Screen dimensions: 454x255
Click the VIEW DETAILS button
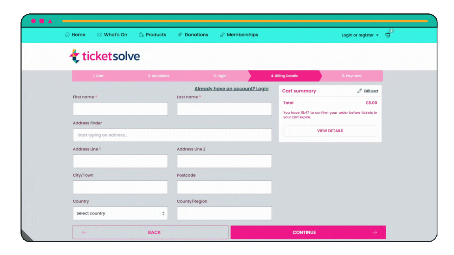[330, 131]
